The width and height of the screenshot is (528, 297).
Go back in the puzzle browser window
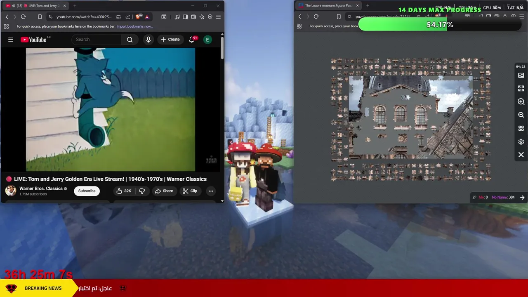(299, 16)
